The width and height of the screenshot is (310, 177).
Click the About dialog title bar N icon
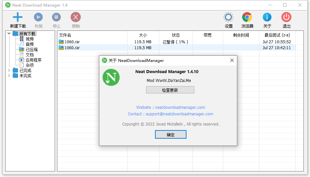(105, 60)
